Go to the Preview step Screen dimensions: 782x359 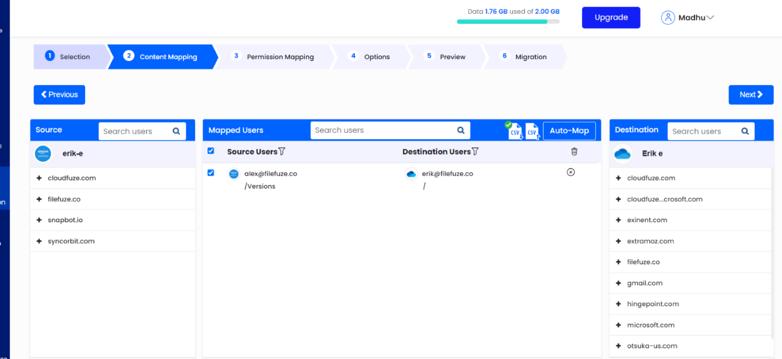(x=452, y=56)
